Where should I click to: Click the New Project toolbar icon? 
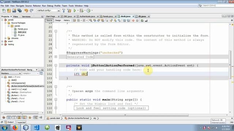pyautogui.click(x=9, y=11)
